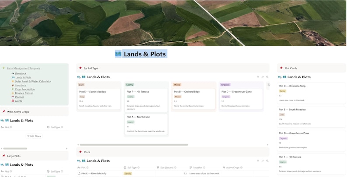Click the pin icon next to Plots heading
Screen dimensions: 347x177
(x=80, y=152)
